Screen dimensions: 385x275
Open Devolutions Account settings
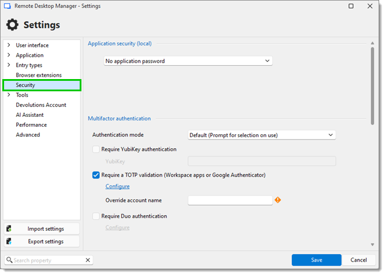pyautogui.click(x=41, y=105)
